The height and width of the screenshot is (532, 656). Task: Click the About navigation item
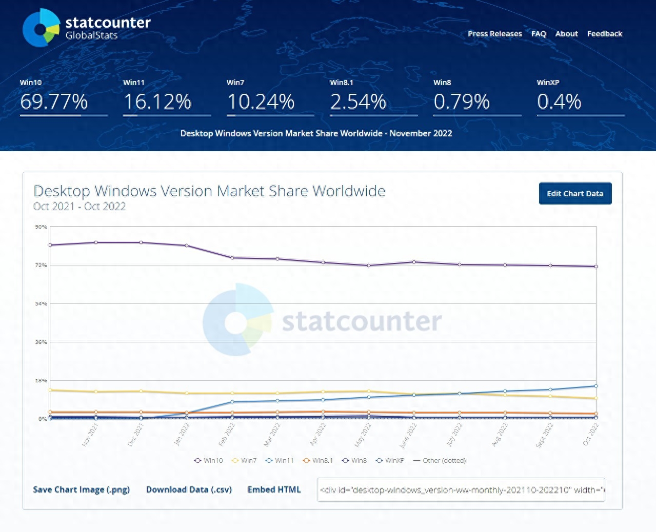pos(566,34)
